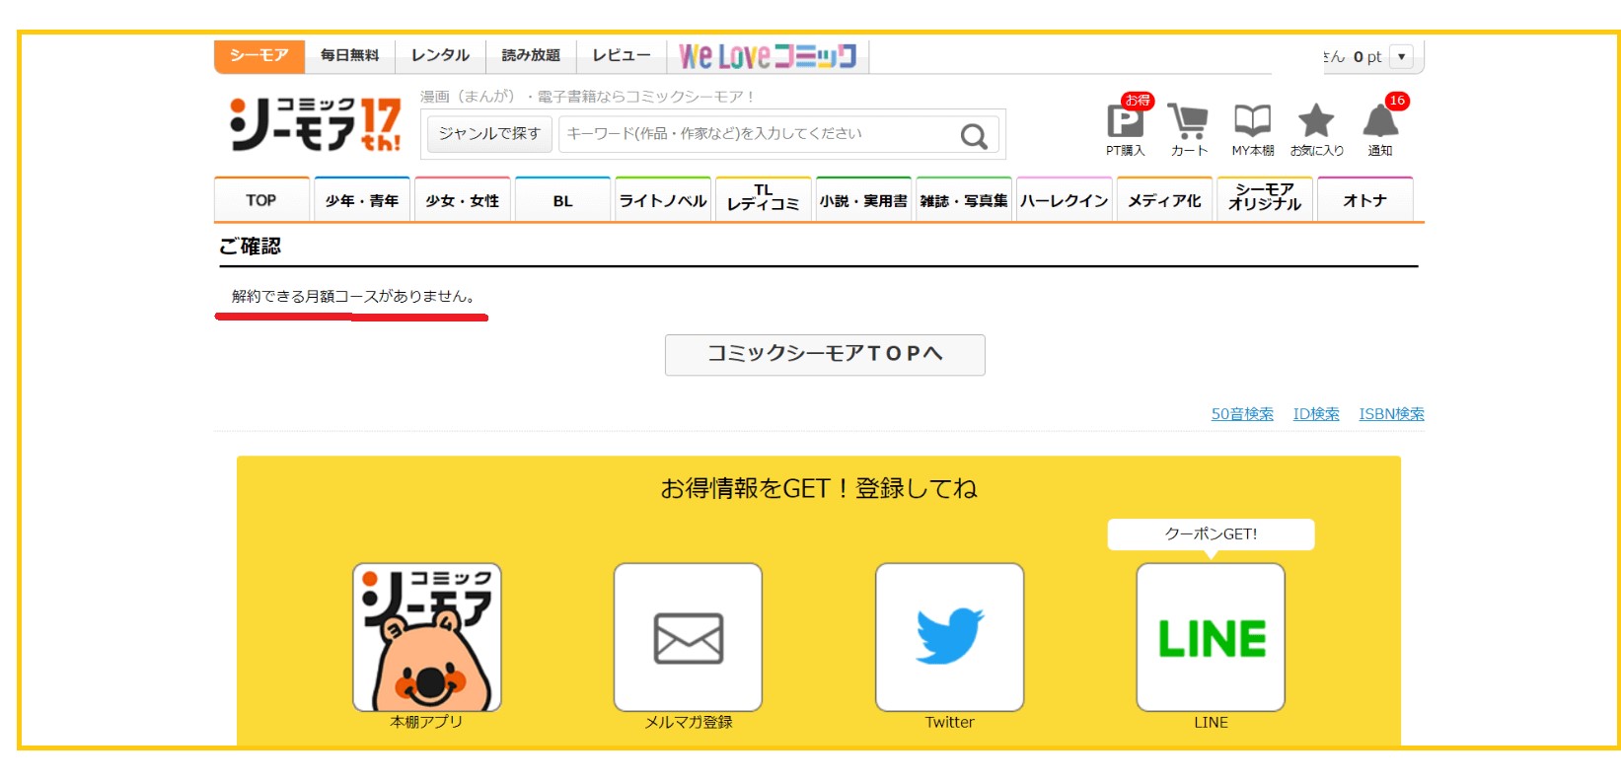
Task: Click the メルマガ登録 envelope icon
Action: (x=688, y=637)
